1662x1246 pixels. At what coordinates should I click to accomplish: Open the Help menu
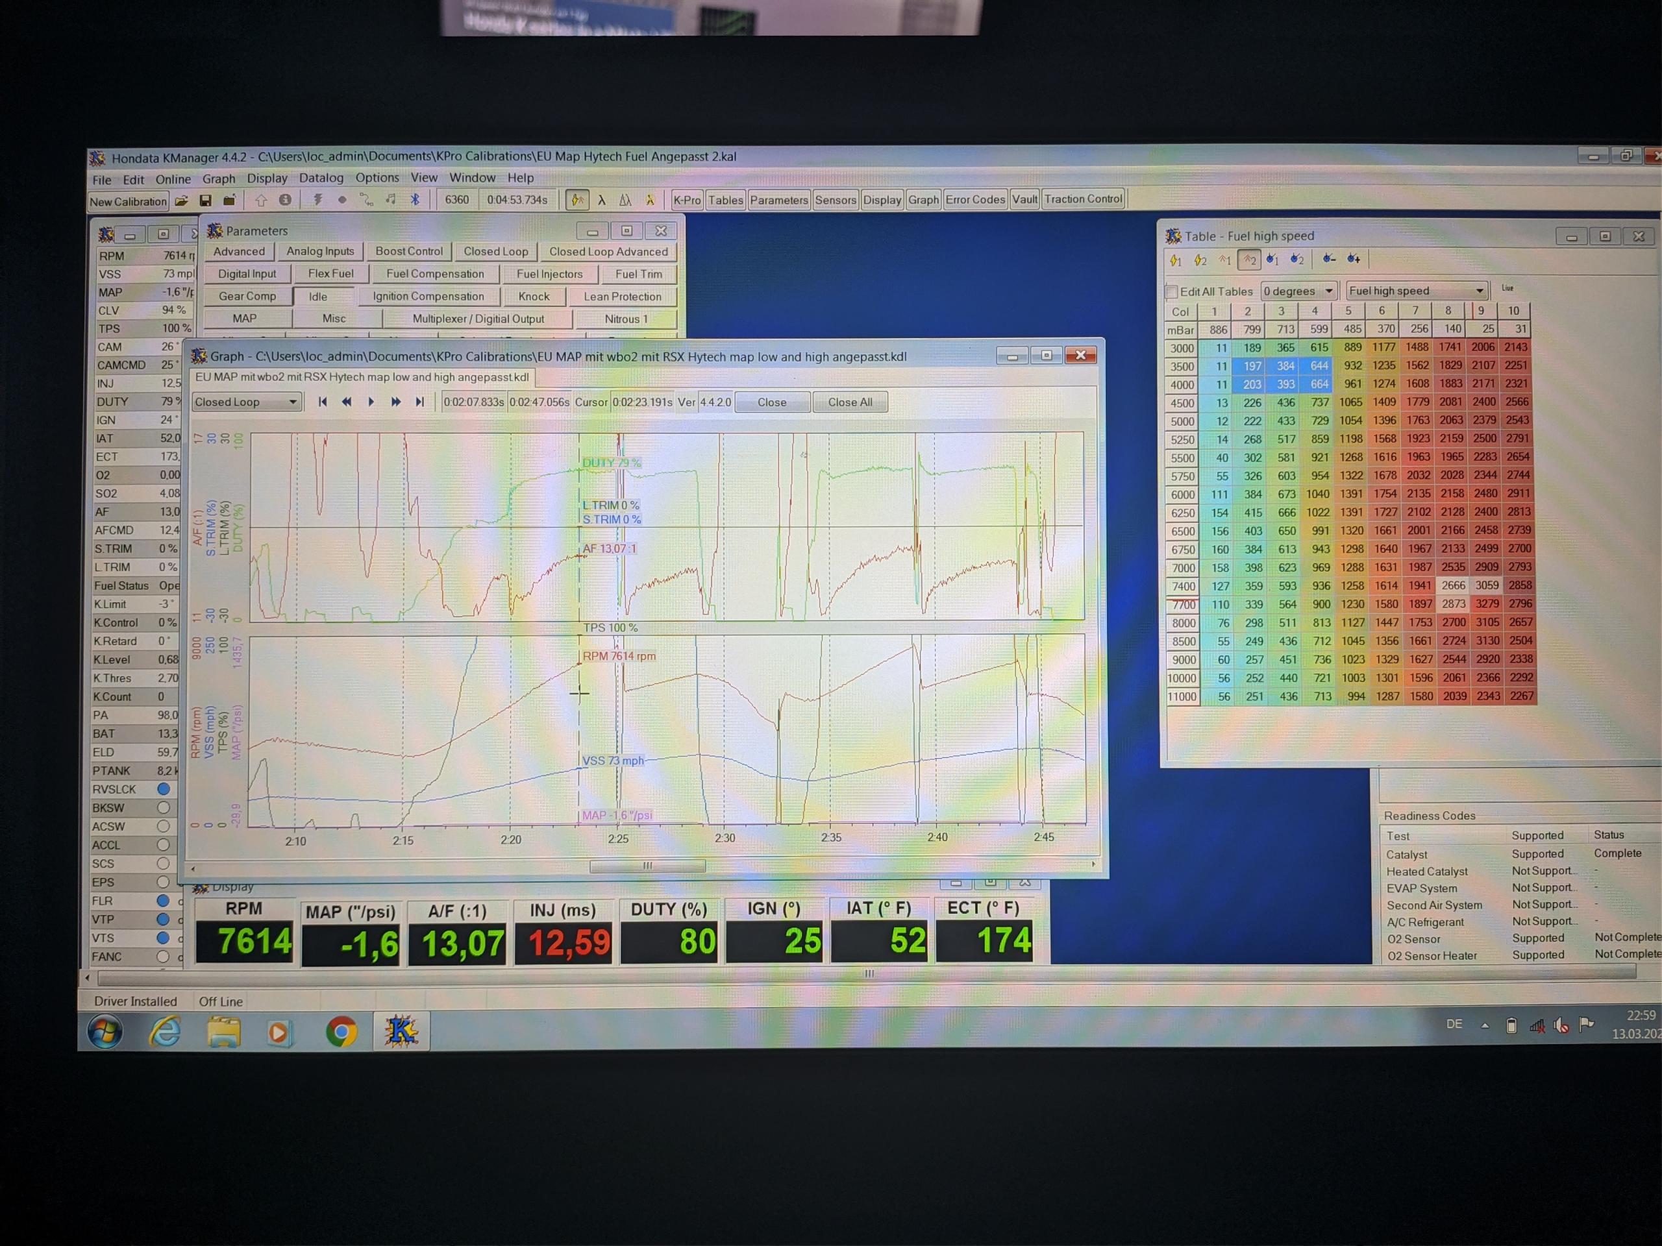click(520, 178)
